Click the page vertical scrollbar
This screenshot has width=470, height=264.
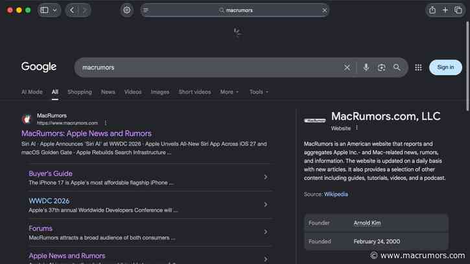pos(467,67)
